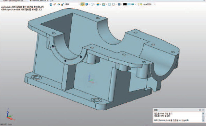
Task: Click the part filter icon with funnel
Action: click(x=62, y=4)
